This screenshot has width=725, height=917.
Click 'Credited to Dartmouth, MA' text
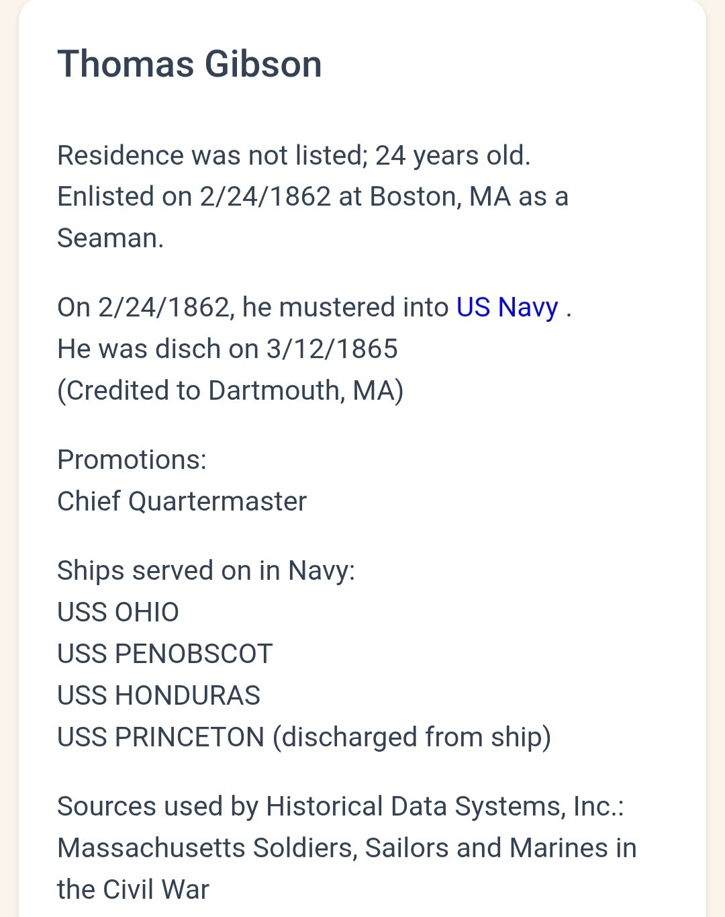pos(230,391)
